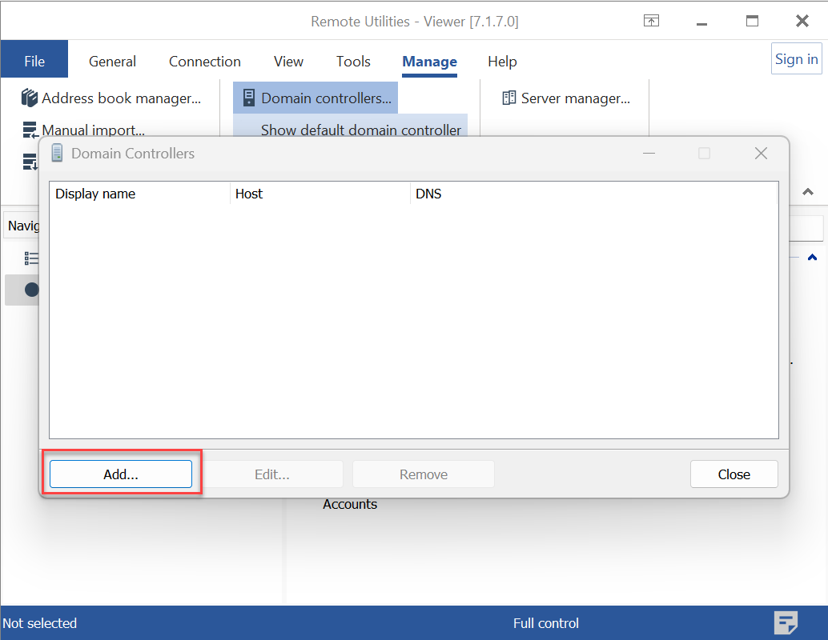Click the Host column header
This screenshot has width=828, height=640.
click(x=320, y=194)
